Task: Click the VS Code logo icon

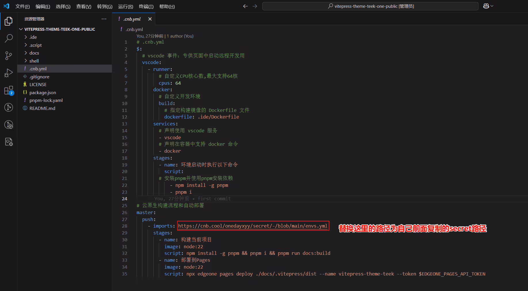Action: 6,6
